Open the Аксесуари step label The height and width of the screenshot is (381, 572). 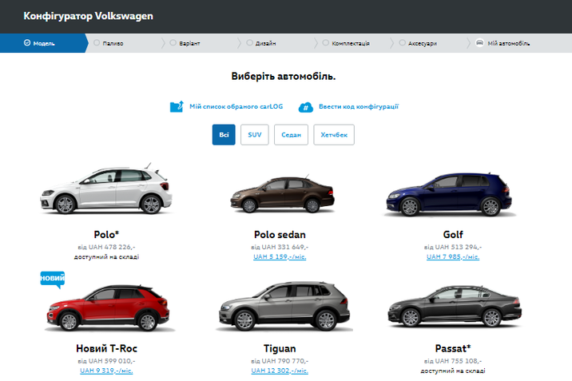[x=422, y=43]
